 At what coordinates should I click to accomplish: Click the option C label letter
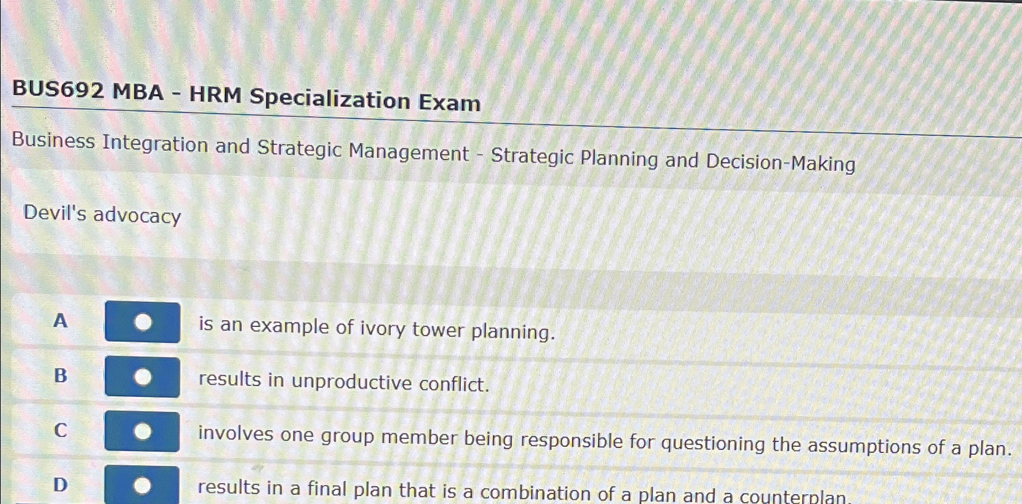pos(60,429)
